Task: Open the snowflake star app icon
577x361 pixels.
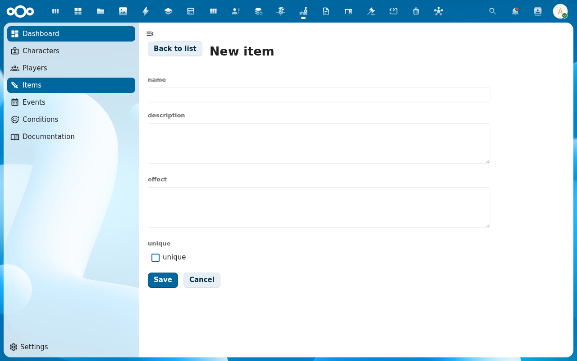Action: [x=281, y=11]
